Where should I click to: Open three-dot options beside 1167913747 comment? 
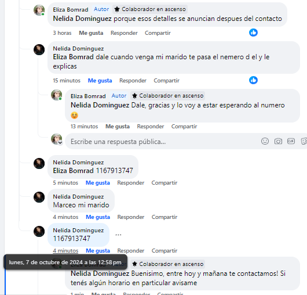click(x=118, y=235)
